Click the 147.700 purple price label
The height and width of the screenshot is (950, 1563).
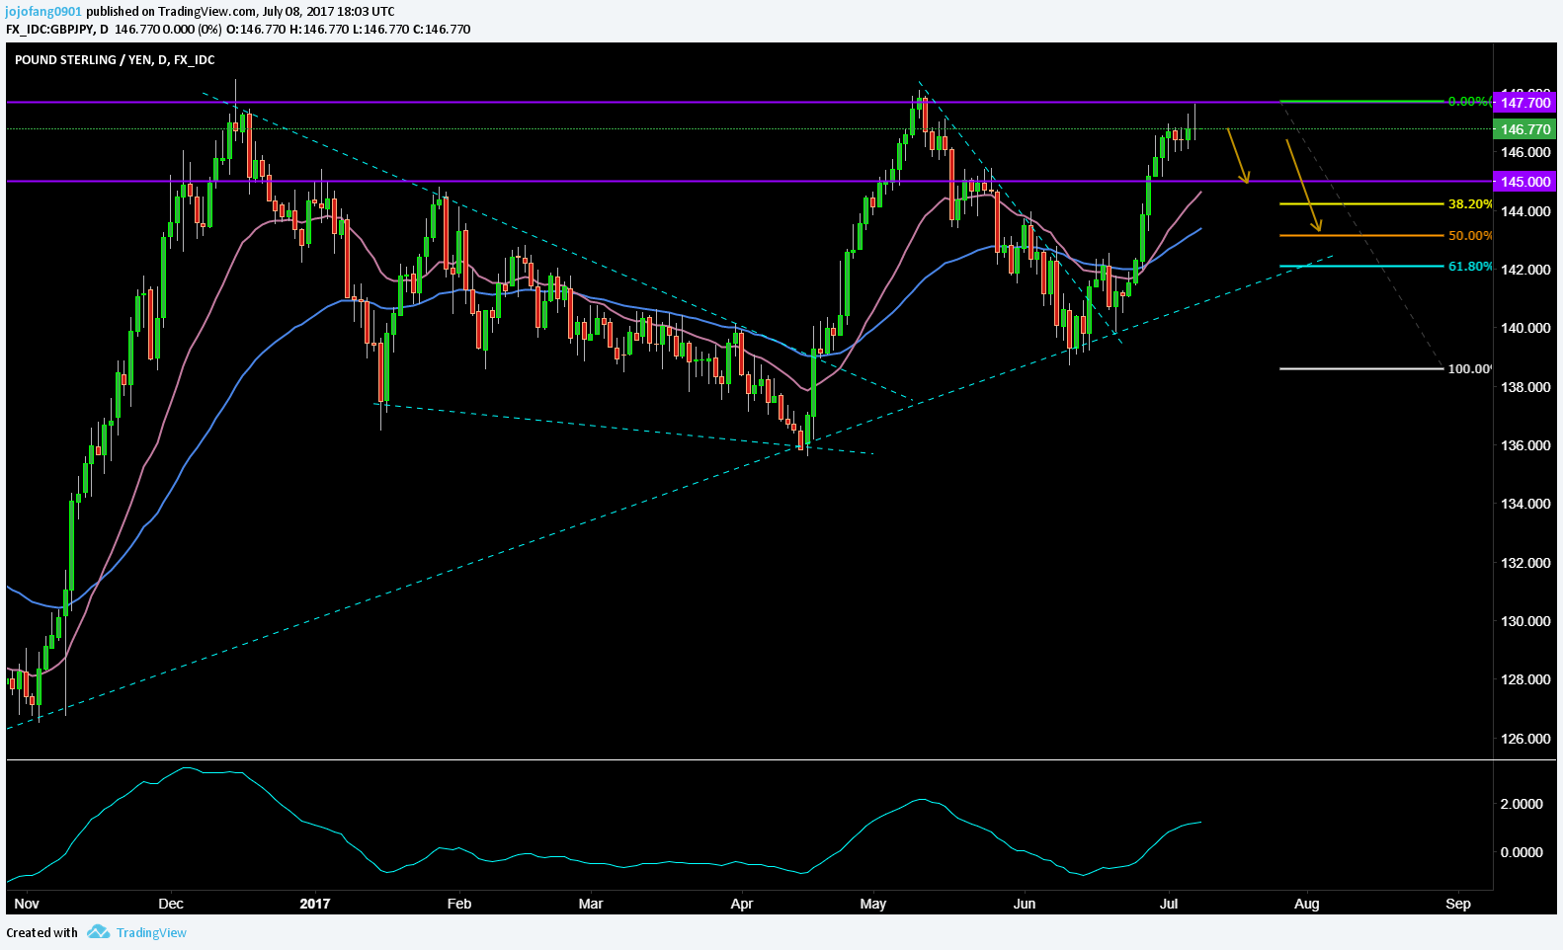(1525, 103)
